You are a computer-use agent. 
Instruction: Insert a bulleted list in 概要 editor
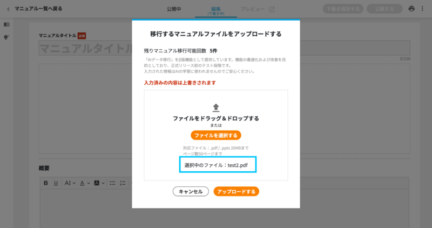click(113, 183)
